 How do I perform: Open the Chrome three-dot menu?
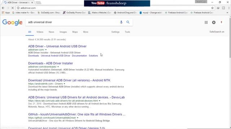click(x=229, y=8)
